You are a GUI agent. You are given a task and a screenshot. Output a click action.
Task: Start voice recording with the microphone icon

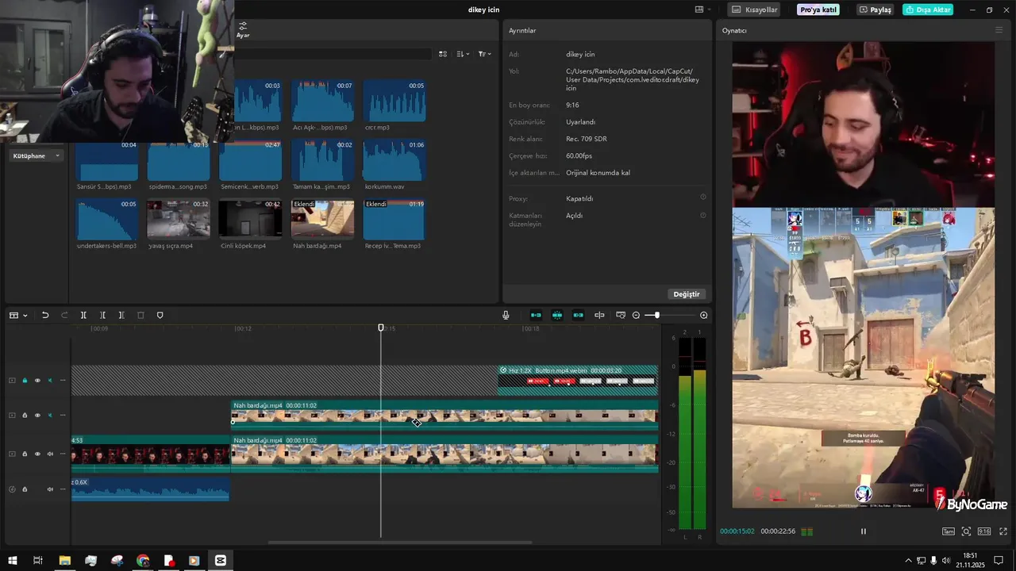[506, 316]
